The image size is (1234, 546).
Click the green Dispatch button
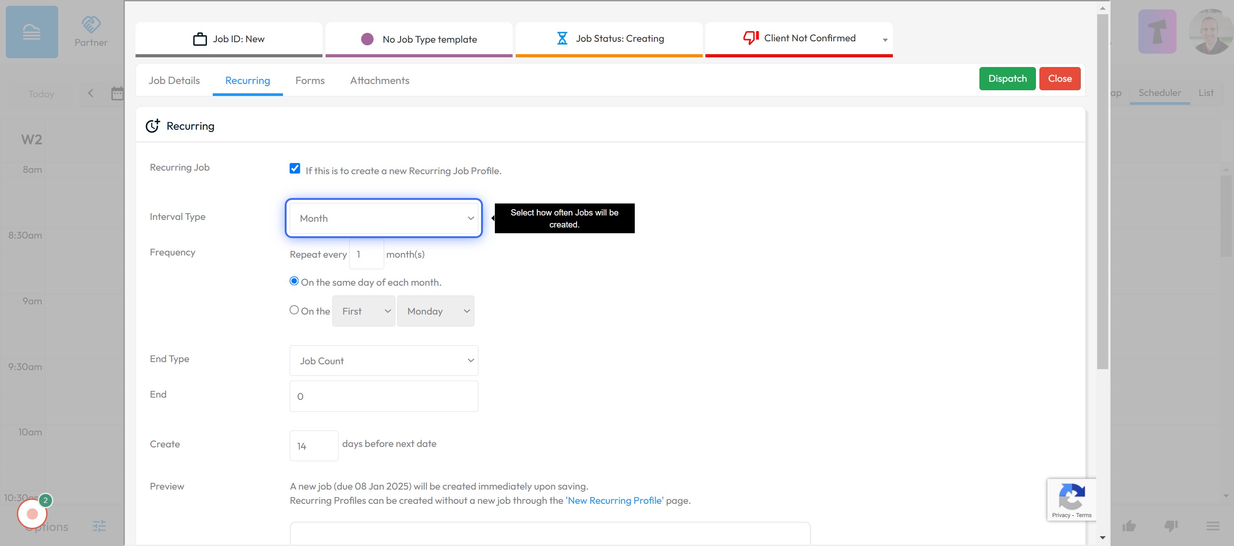1007,79
